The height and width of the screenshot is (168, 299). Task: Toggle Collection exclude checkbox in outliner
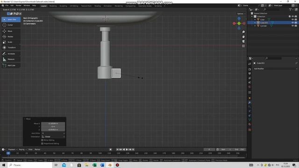coord(290,16)
